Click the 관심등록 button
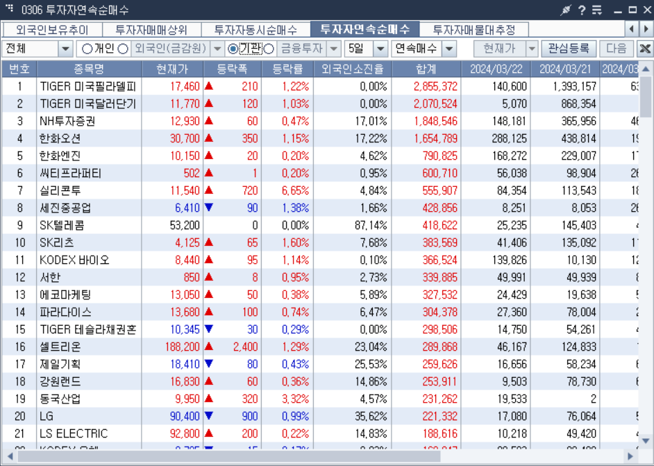Image resolution: width=654 pixels, height=466 pixels. pos(569,49)
